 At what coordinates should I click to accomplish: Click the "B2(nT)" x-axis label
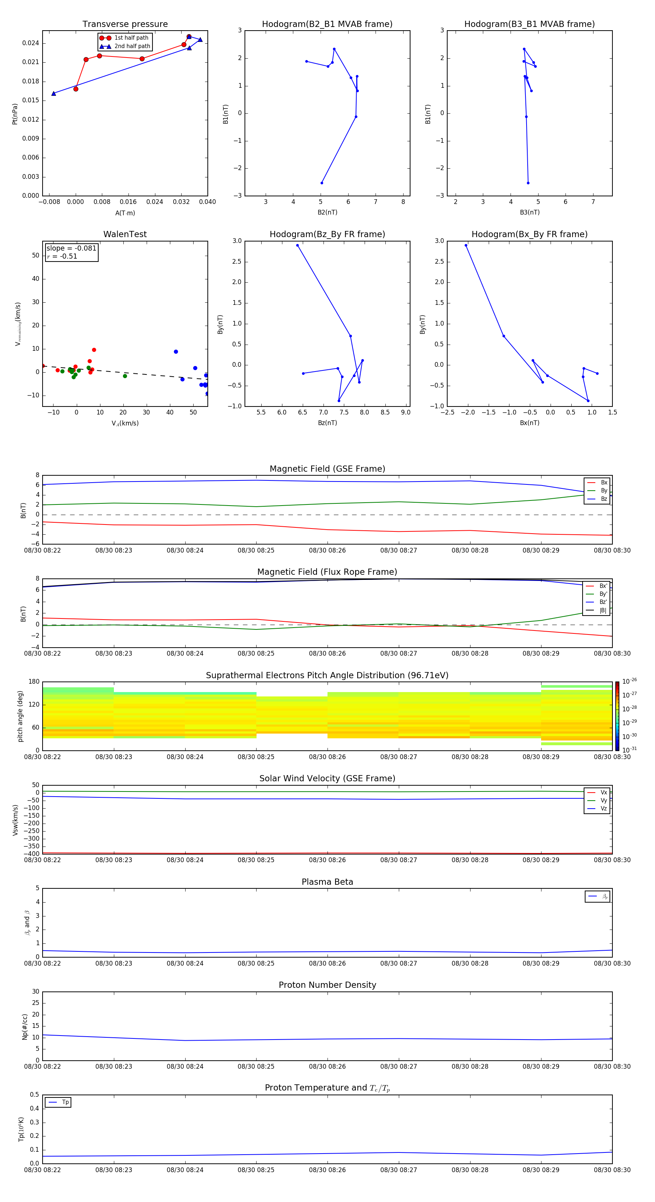327,212
